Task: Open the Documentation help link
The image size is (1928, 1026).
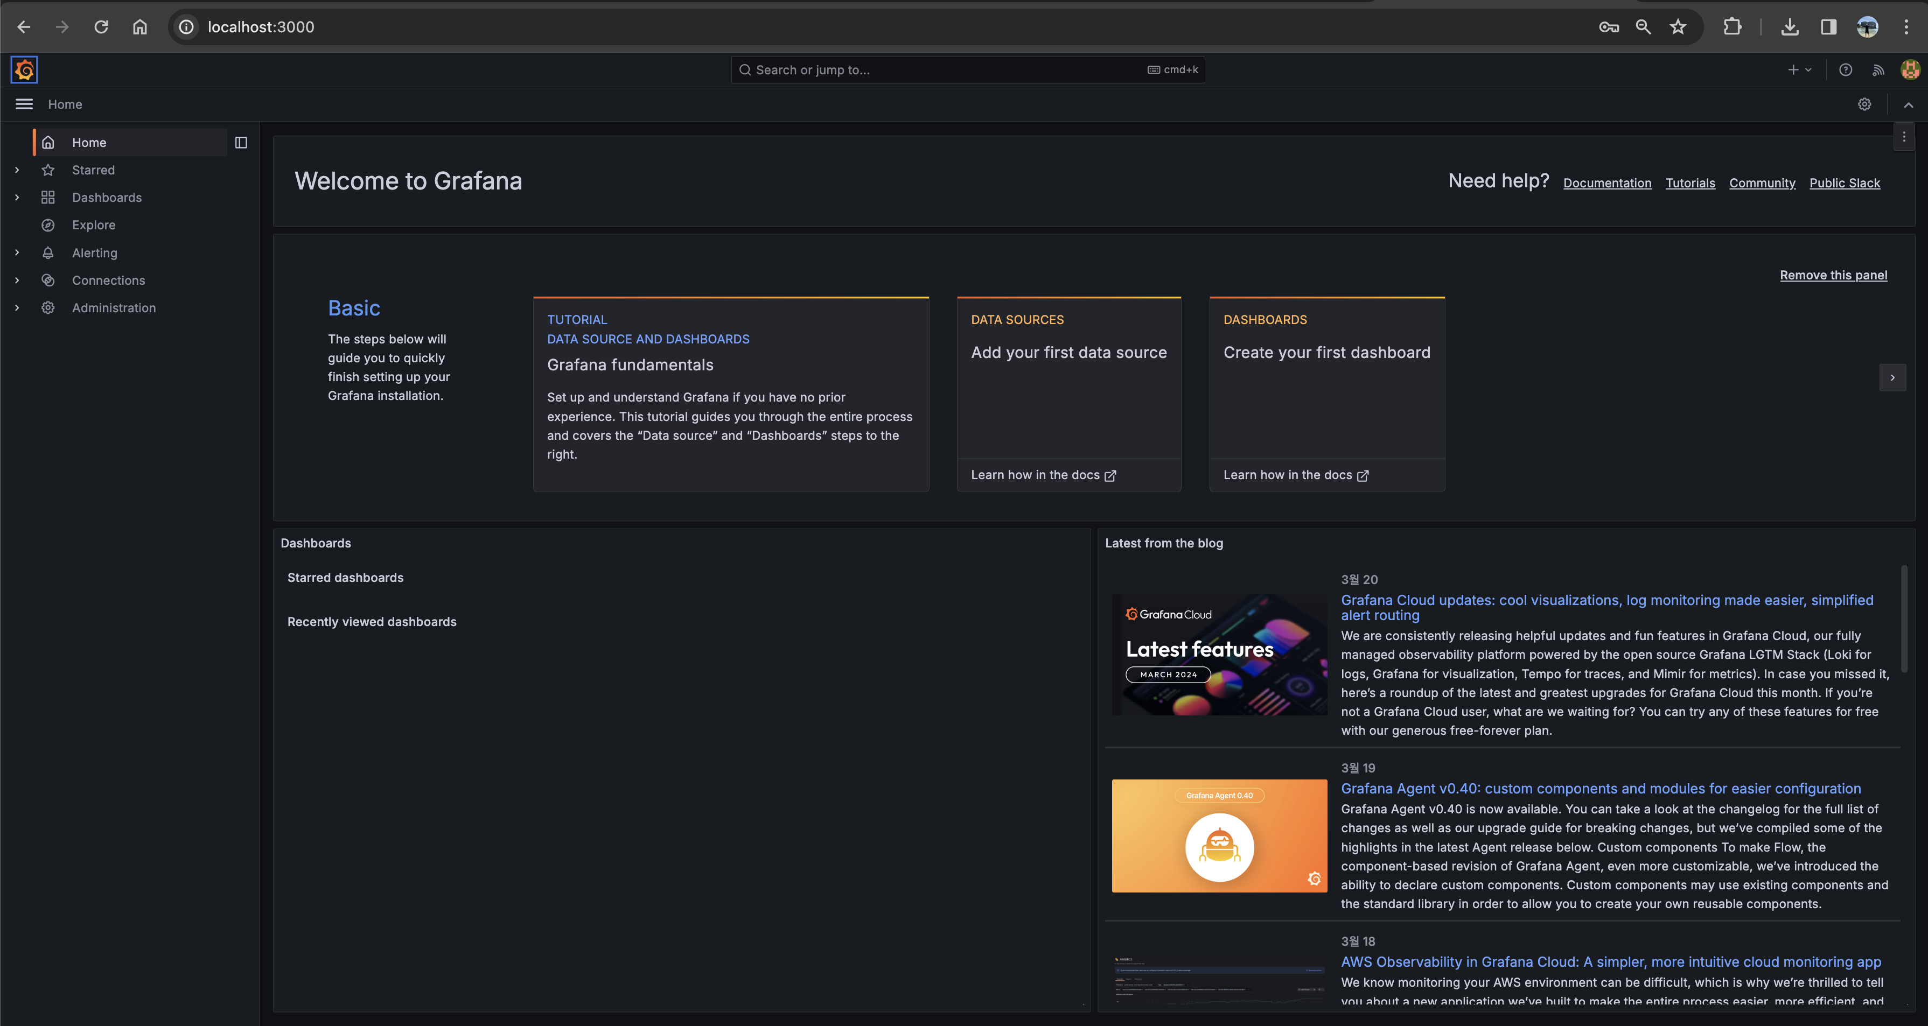Action: (1607, 182)
